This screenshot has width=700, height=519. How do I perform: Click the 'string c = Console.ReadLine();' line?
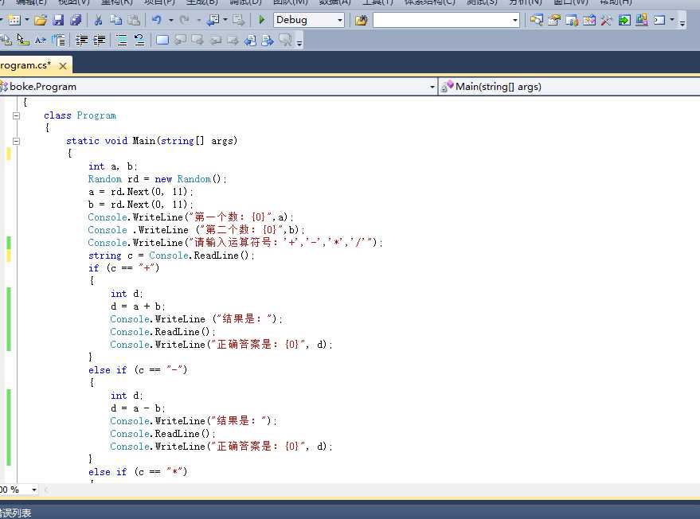point(171,256)
